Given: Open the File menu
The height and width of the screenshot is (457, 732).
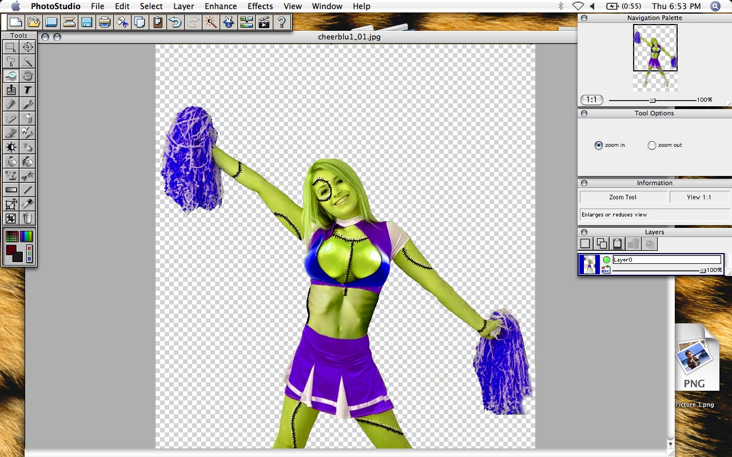Looking at the screenshot, I should coord(98,6).
